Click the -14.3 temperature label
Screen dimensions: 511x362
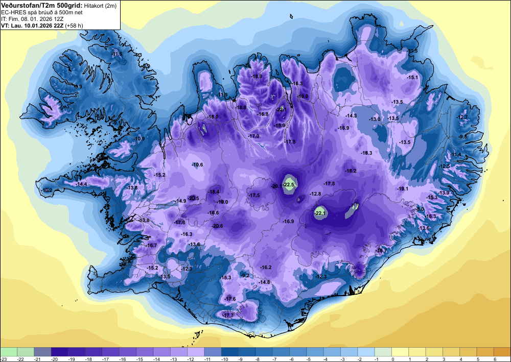click(x=351, y=115)
